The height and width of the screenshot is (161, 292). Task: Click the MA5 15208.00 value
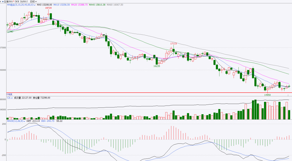point(45,5)
